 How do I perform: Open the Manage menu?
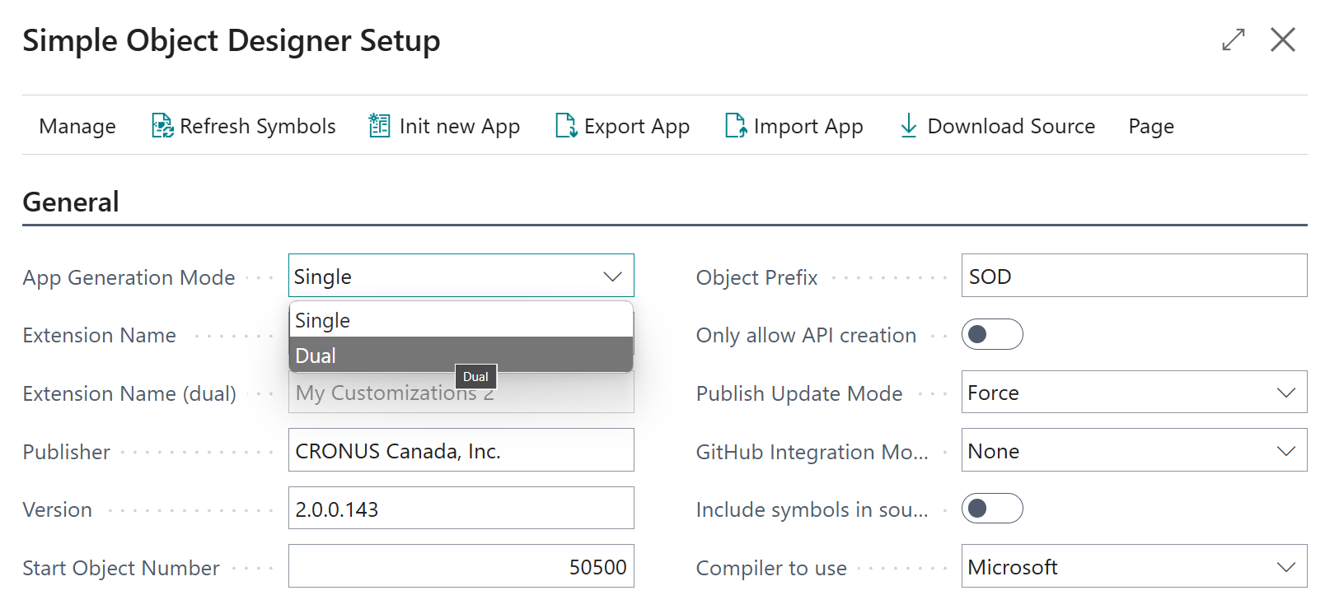(77, 126)
